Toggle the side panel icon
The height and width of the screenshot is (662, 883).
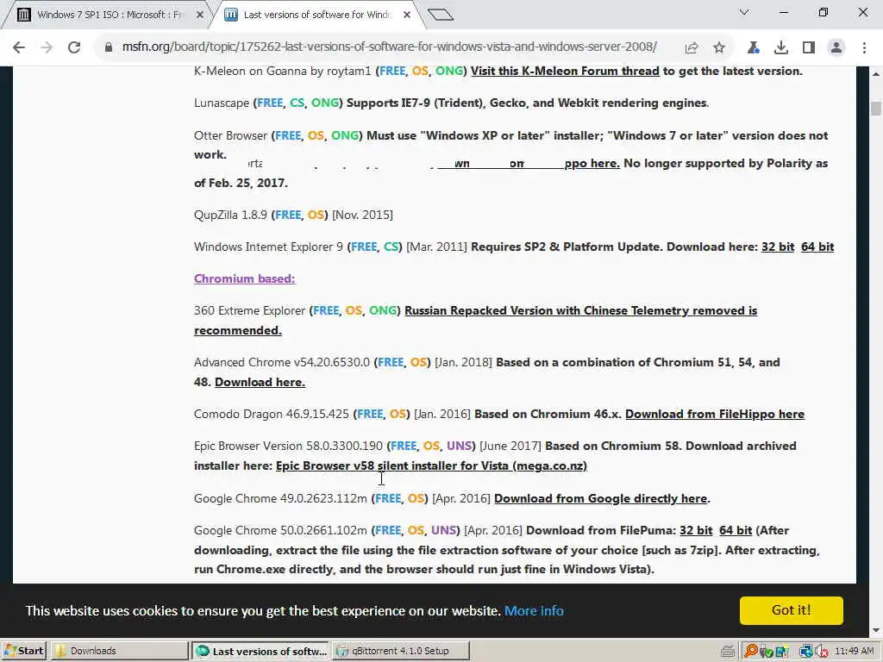pyautogui.click(x=809, y=47)
